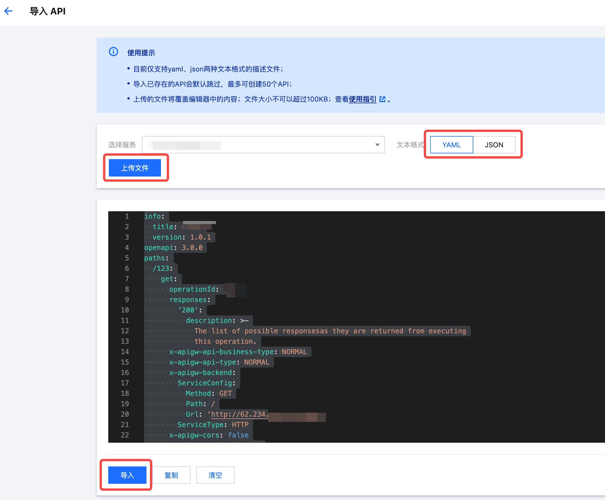The width and height of the screenshot is (605, 500).
Task: Click the 清空 clear button
Action: pos(215,475)
